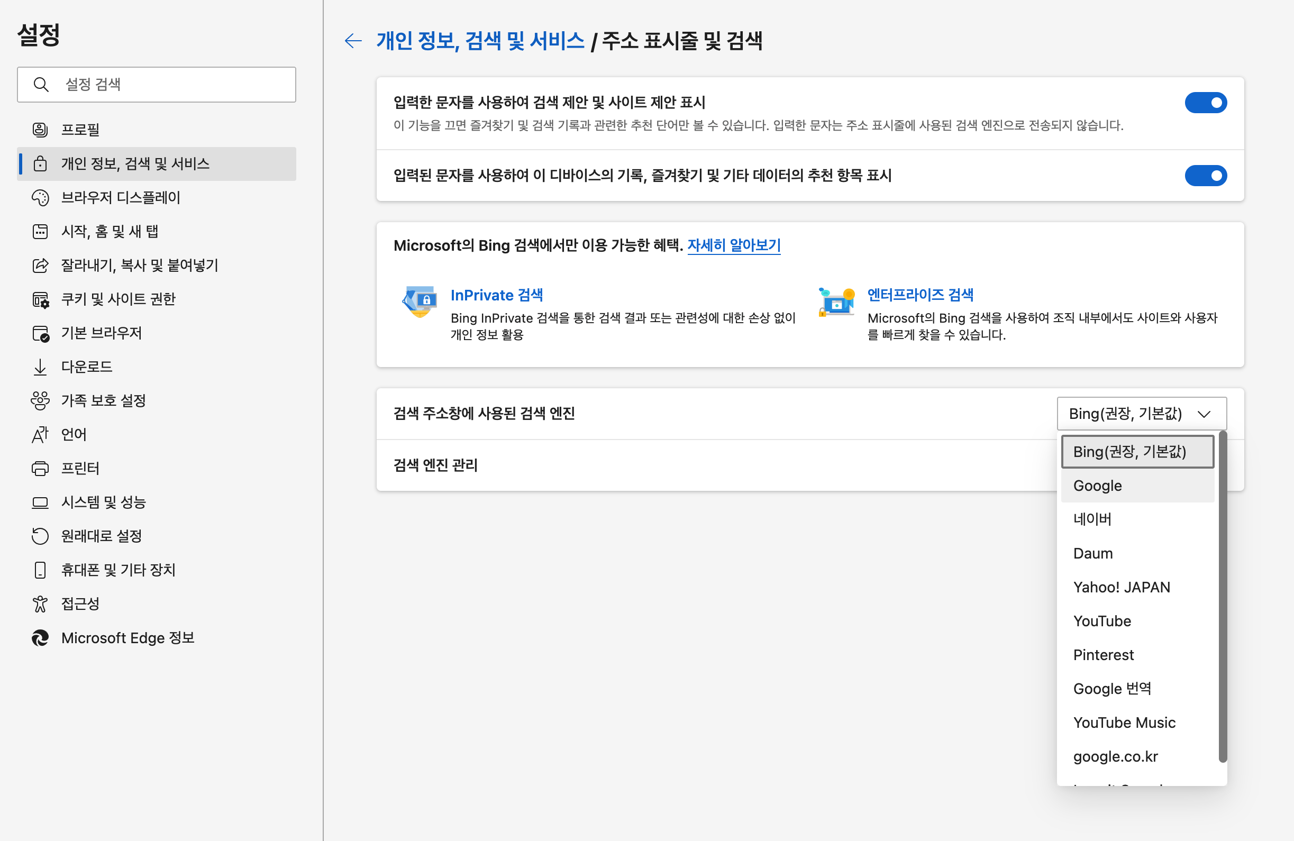Click the Browser display palette icon
Viewport: 1294px width, 841px height.
point(40,197)
